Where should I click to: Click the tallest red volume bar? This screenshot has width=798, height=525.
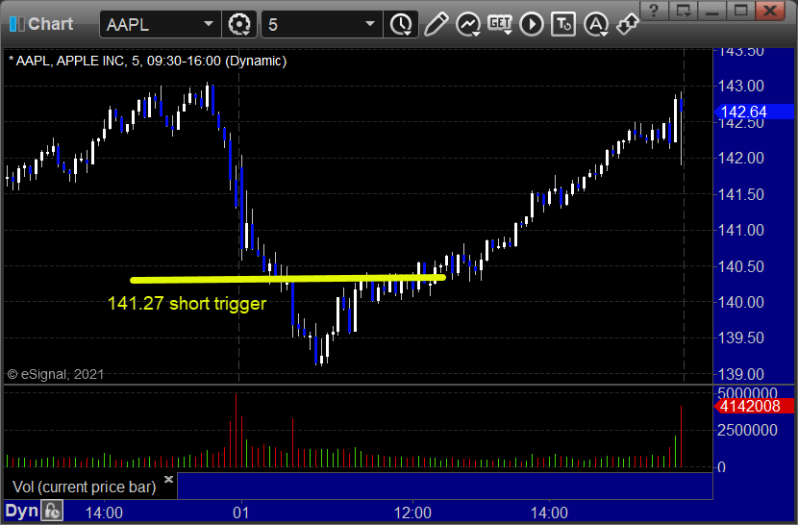(x=237, y=430)
